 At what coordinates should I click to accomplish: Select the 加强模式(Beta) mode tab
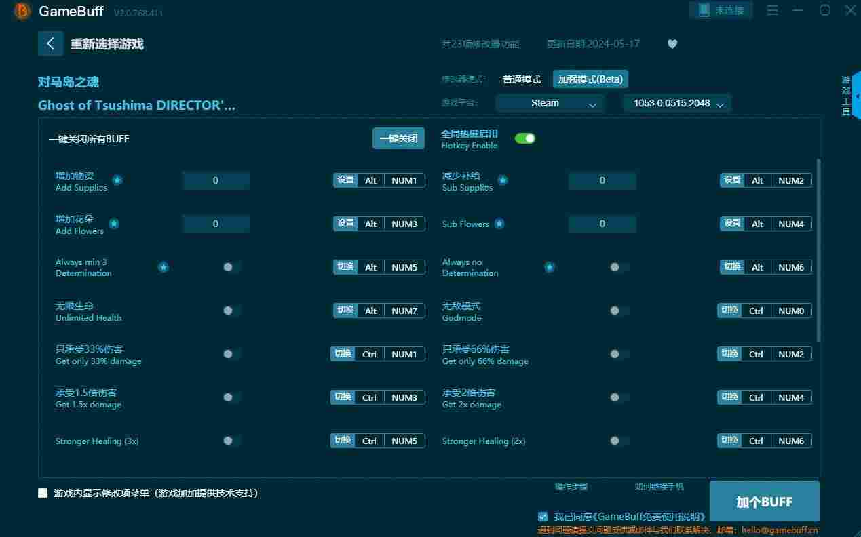[590, 79]
